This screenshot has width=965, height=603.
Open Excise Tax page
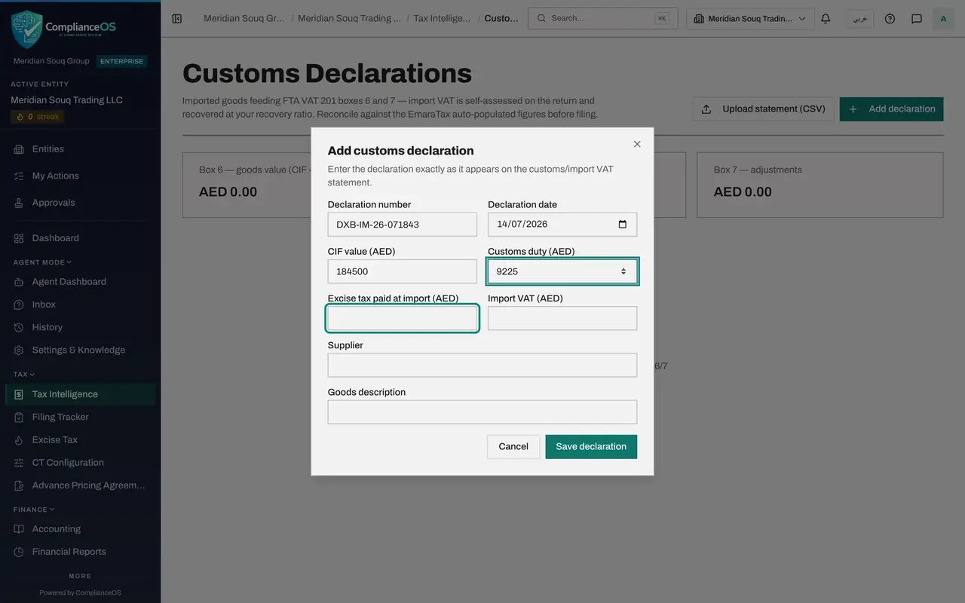(80, 439)
